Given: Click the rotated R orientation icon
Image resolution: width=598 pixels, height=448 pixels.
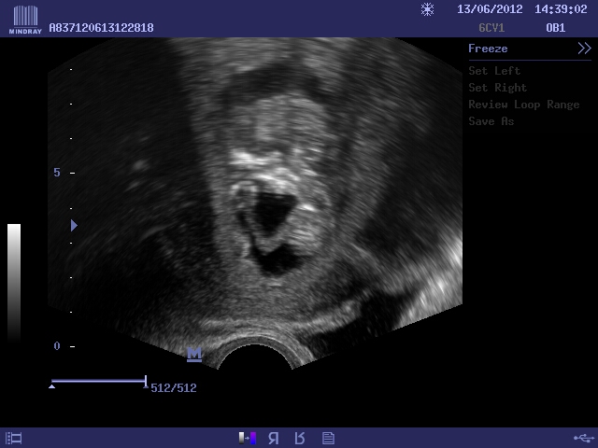Looking at the screenshot, I should click(x=300, y=438).
